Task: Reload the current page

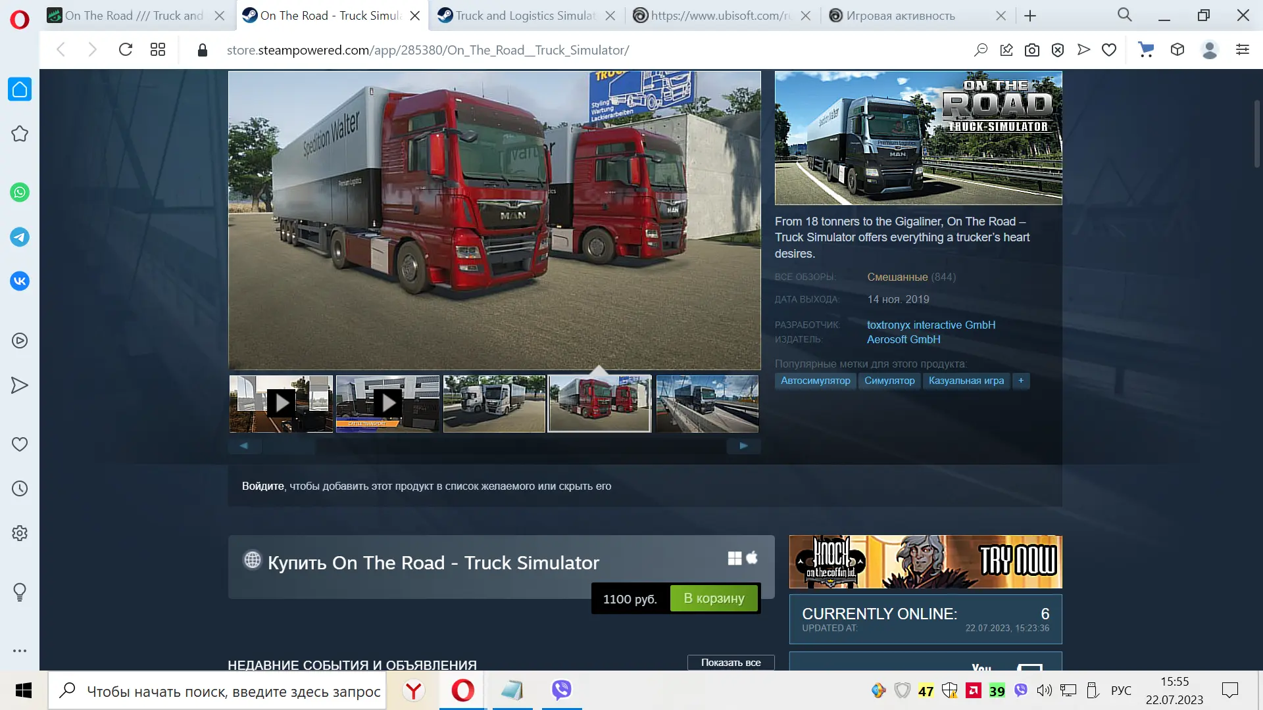Action: (x=126, y=50)
